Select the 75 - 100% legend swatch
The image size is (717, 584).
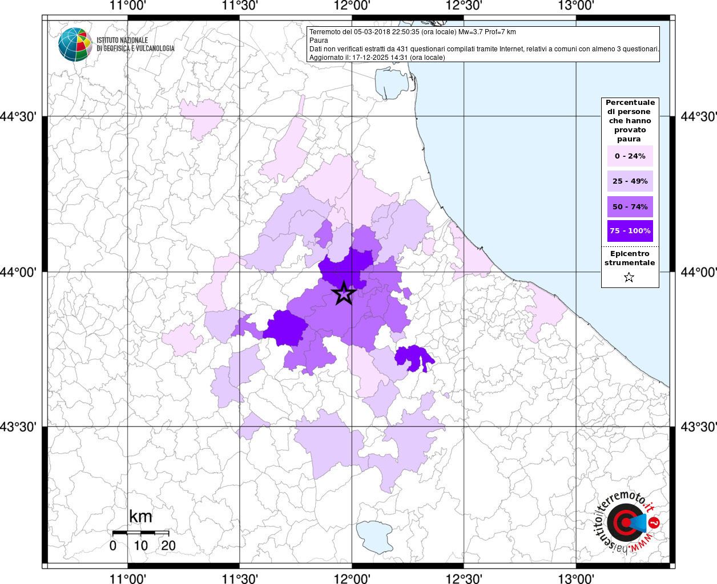coord(630,231)
